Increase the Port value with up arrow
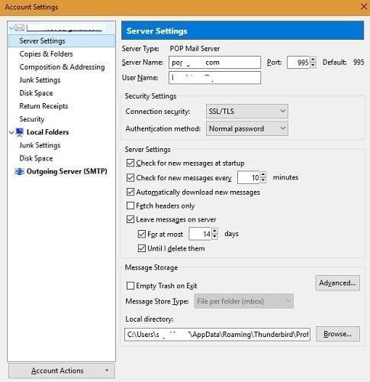 314,60
